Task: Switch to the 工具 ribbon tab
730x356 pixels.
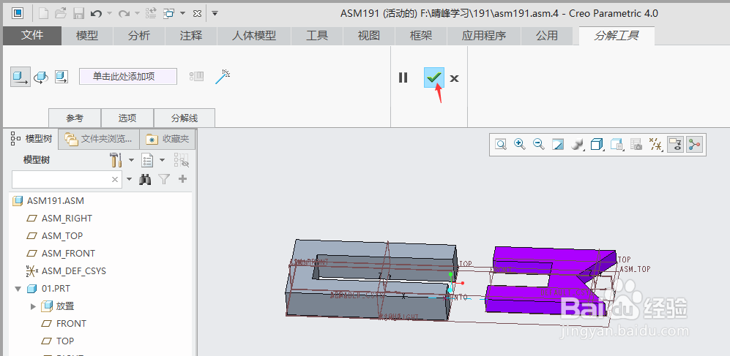Action: pos(317,35)
